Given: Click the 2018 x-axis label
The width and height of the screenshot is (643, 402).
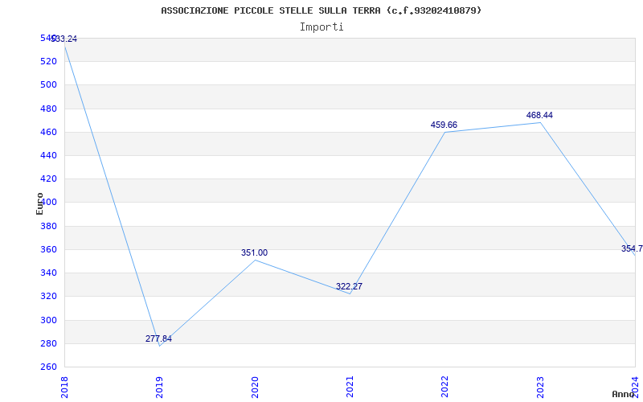Looking at the screenshot, I should pyautogui.click(x=64, y=387).
